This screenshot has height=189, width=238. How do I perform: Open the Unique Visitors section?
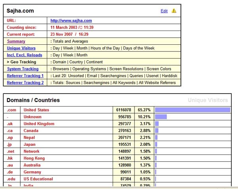(21, 48)
